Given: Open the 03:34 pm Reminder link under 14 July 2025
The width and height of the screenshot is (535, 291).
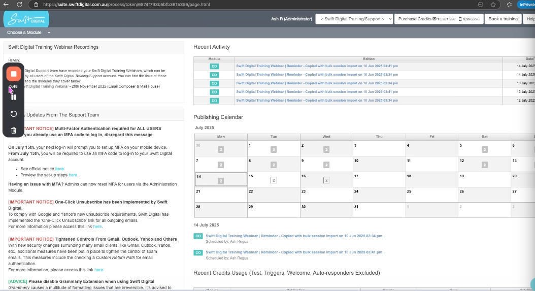Looking at the screenshot, I should [294, 236].
